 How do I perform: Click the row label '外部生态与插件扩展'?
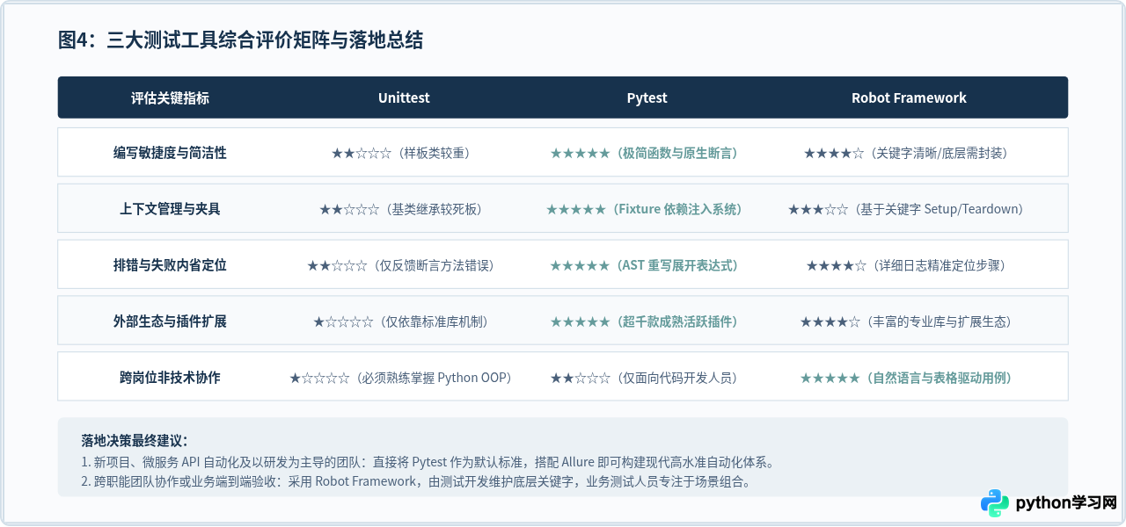[170, 321]
